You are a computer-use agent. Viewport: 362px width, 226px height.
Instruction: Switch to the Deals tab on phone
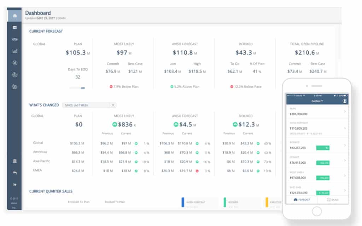pyautogui.click(x=333, y=200)
